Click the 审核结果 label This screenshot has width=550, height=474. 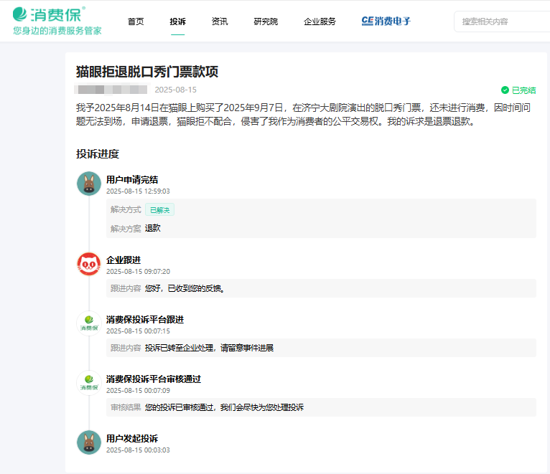click(126, 407)
